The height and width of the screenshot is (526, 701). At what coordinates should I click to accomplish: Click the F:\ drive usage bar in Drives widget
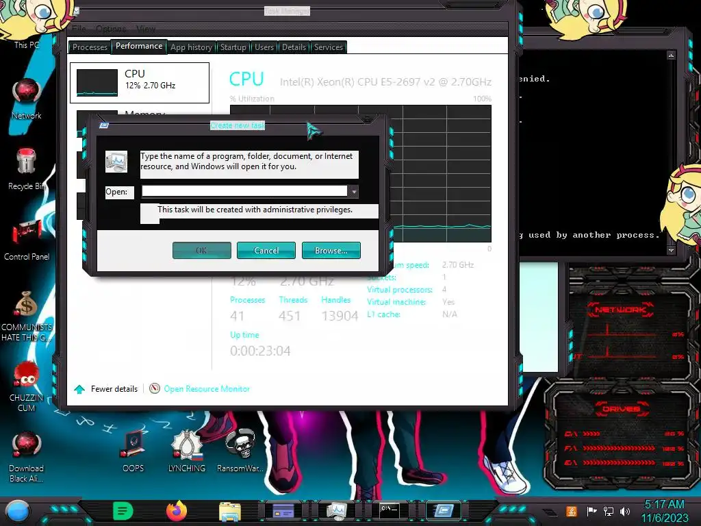pos(619,448)
